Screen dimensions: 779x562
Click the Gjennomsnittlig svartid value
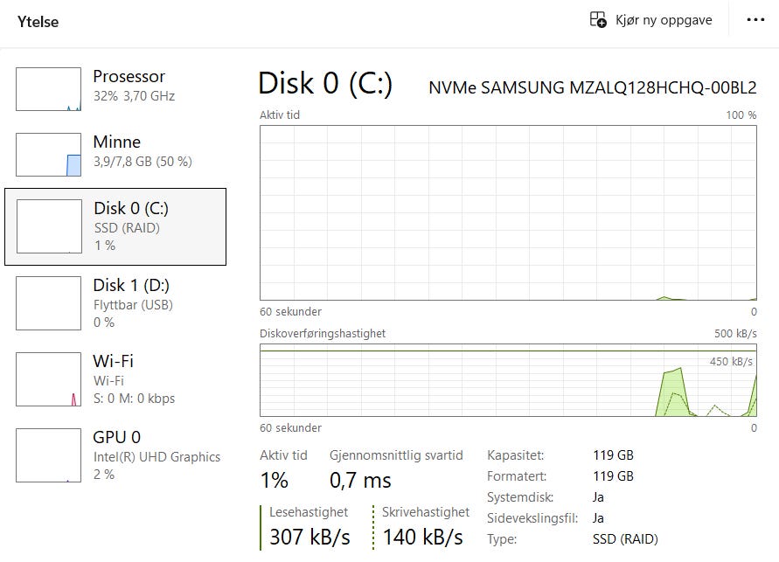pyautogui.click(x=360, y=480)
